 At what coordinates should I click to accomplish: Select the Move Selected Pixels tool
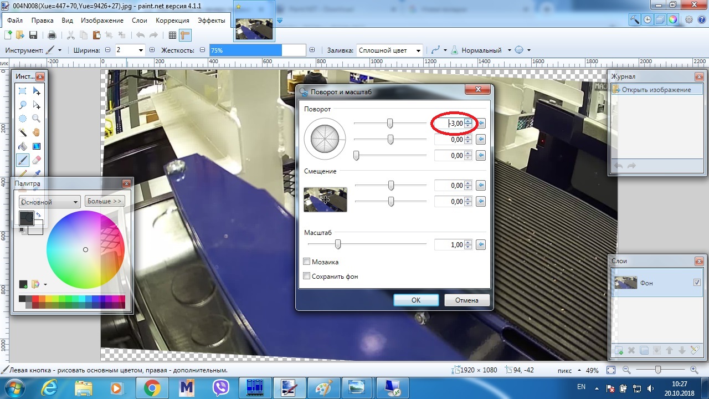(x=37, y=91)
